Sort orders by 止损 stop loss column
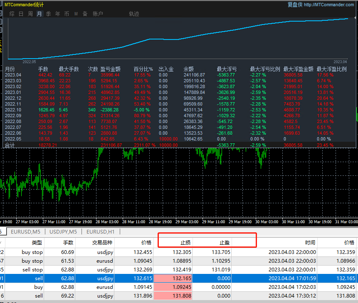 pyautogui.click(x=173, y=243)
